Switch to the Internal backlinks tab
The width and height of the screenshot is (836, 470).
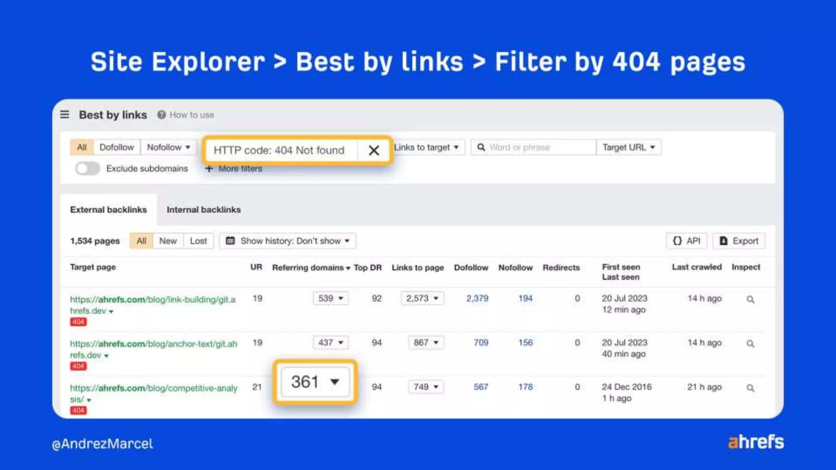pyautogui.click(x=204, y=210)
